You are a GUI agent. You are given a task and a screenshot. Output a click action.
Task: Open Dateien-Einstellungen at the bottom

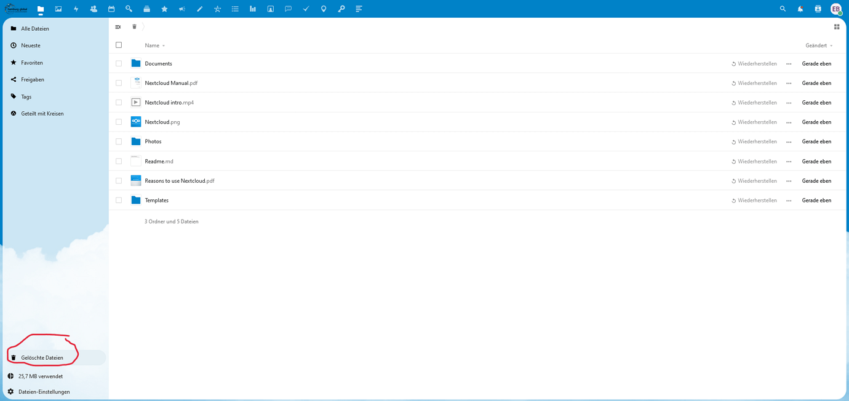(44, 391)
